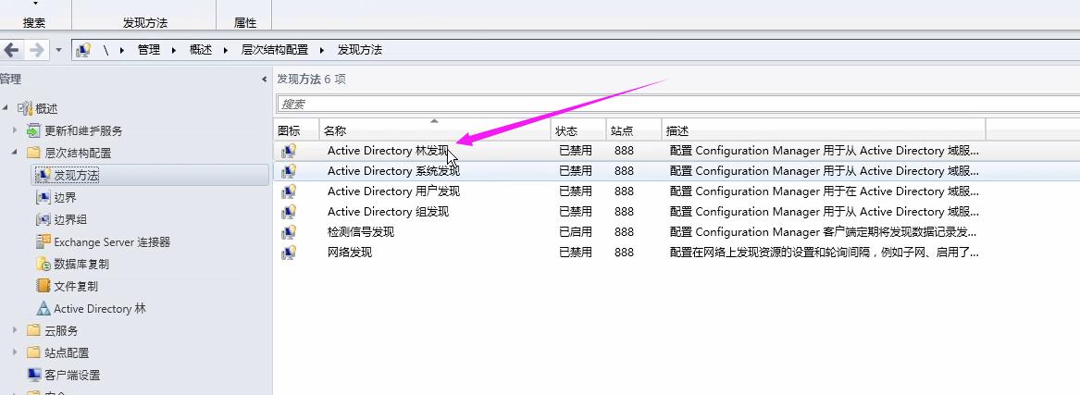Click the 客户端设置 monitor icon

33,375
